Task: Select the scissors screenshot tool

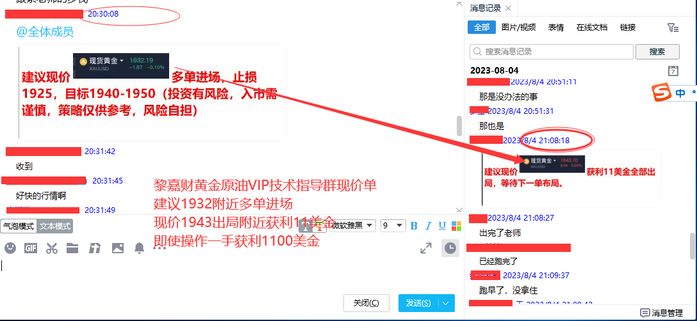Action: coord(52,248)
